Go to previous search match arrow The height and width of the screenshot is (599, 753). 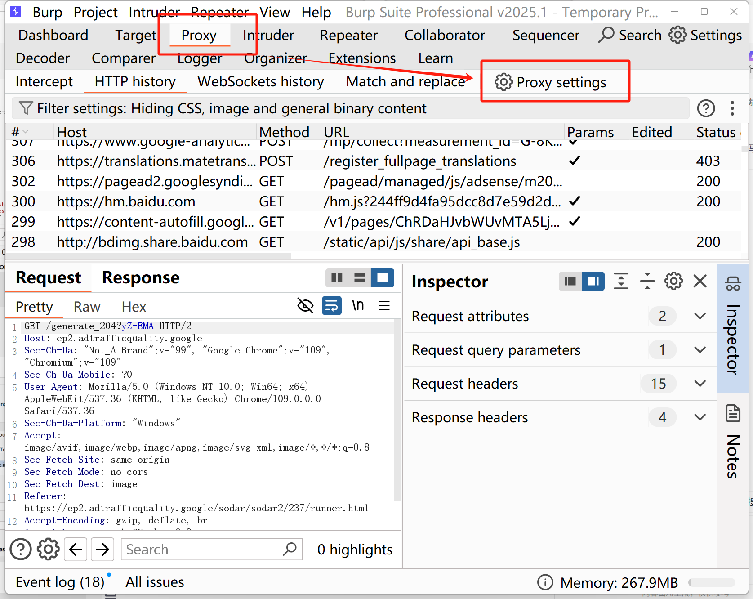pyautogui.click(x=76, y=549)
